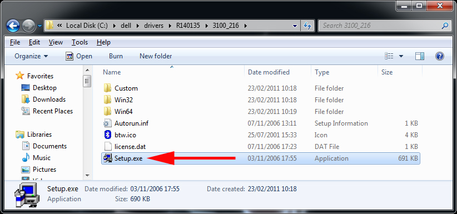The width and height of the screenshot is (457, 214).
Task: Select Favorites in the navigation pane
Action: click(x=40, y=76)
